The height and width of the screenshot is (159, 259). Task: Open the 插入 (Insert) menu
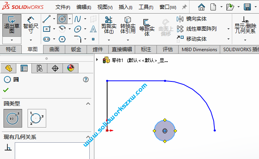tap(125, 7)
